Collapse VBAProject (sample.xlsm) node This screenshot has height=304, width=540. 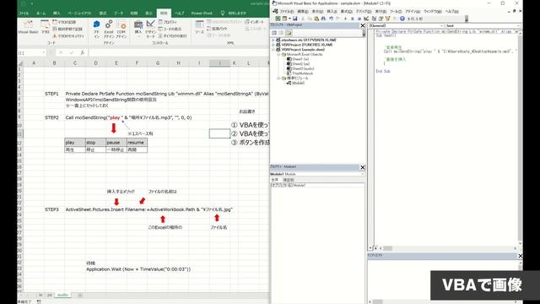coord(273,50)
